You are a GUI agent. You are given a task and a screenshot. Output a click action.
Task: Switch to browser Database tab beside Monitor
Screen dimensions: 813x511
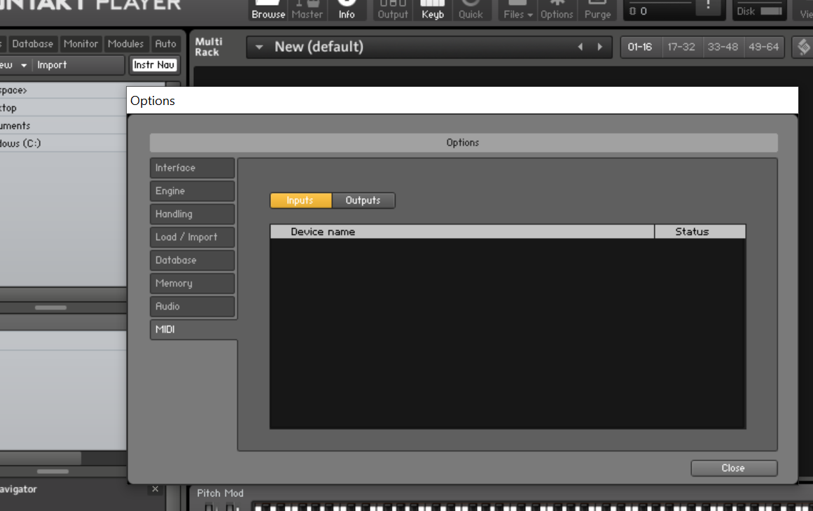click(33, 44)
